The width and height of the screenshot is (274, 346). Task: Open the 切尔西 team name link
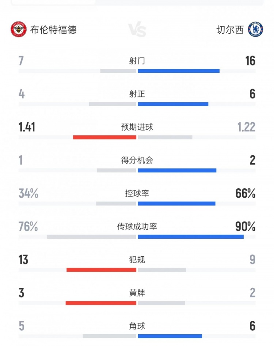(x=230, y=30)
